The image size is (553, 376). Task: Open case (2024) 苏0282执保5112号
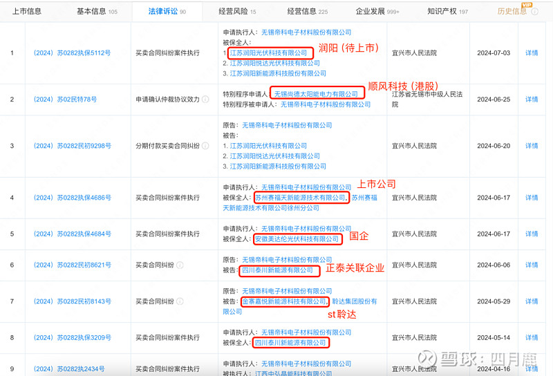point(72,53)
